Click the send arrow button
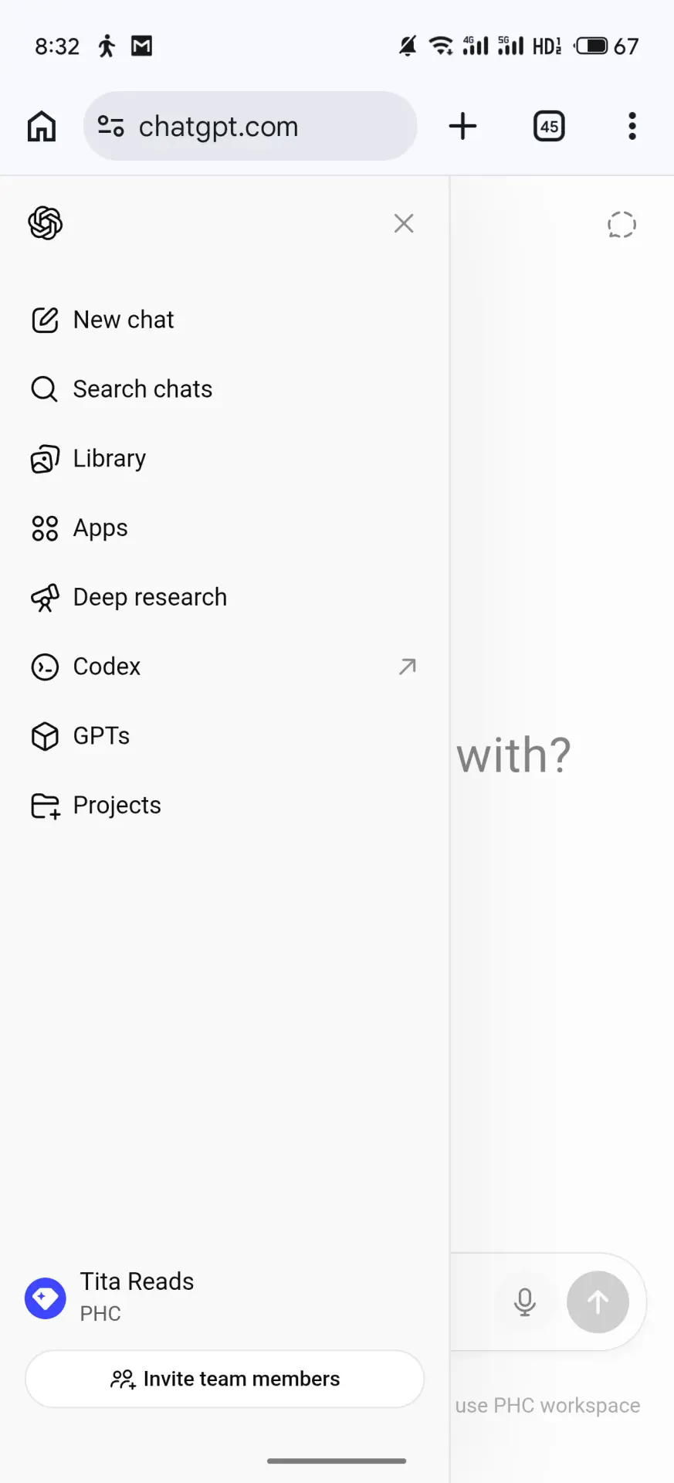Viewport: 674px width, 1483px height. (598, 1302)
